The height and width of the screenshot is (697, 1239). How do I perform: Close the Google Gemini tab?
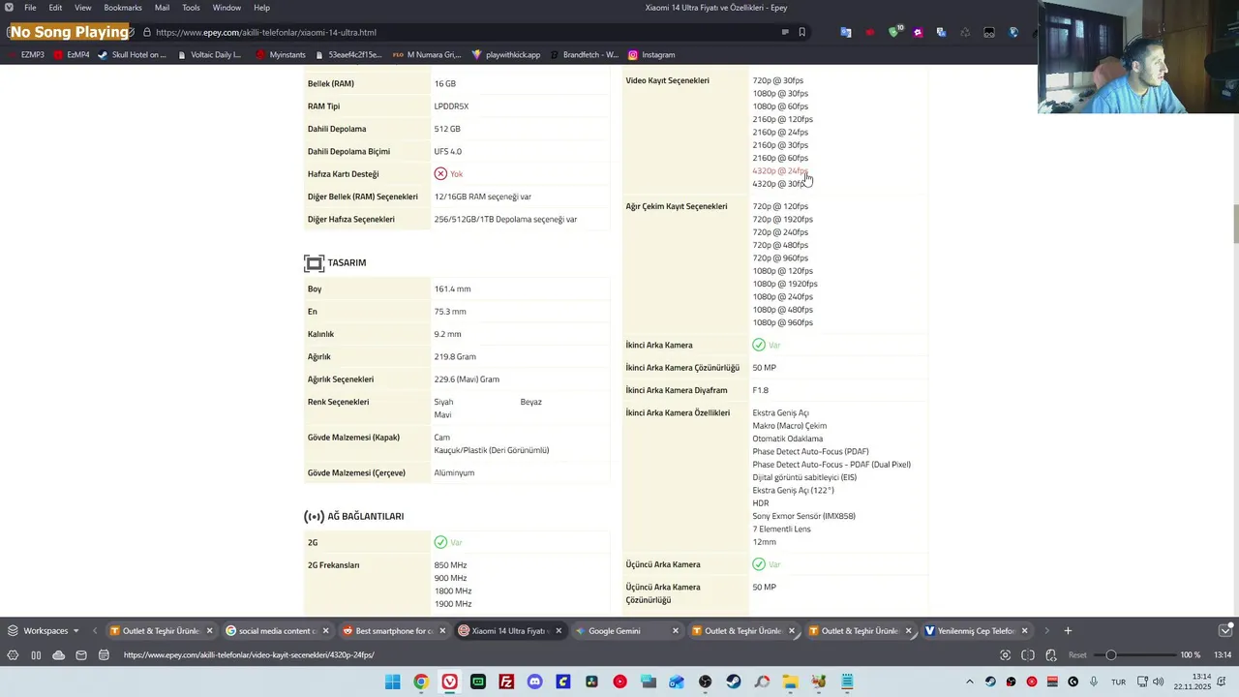(676, 631)
